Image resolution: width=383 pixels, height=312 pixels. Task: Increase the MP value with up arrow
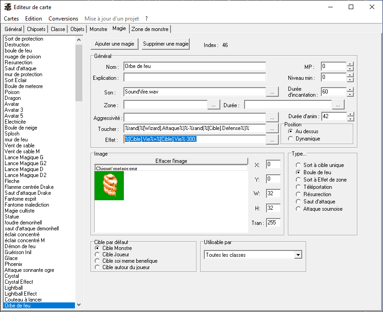350,64
